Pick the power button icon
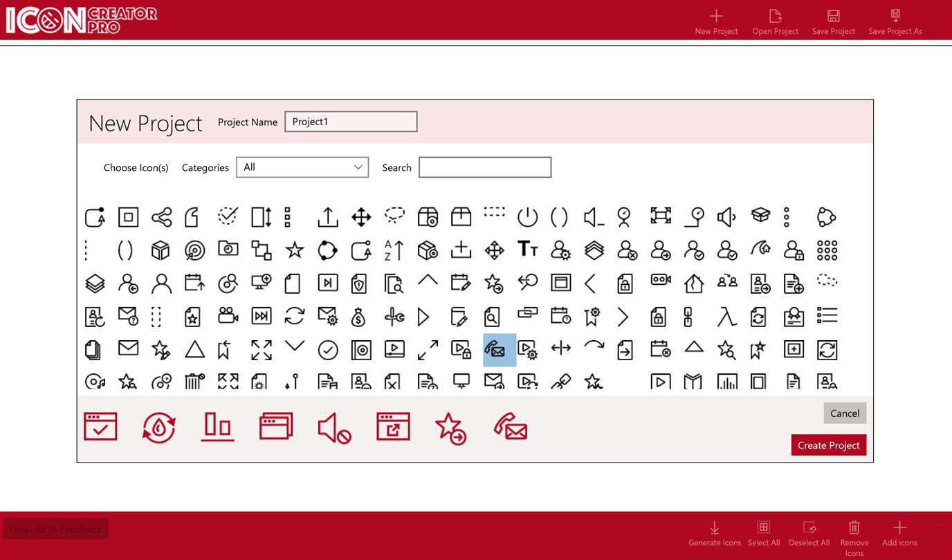The image size is (952, 560). click(x=527, y=217)
